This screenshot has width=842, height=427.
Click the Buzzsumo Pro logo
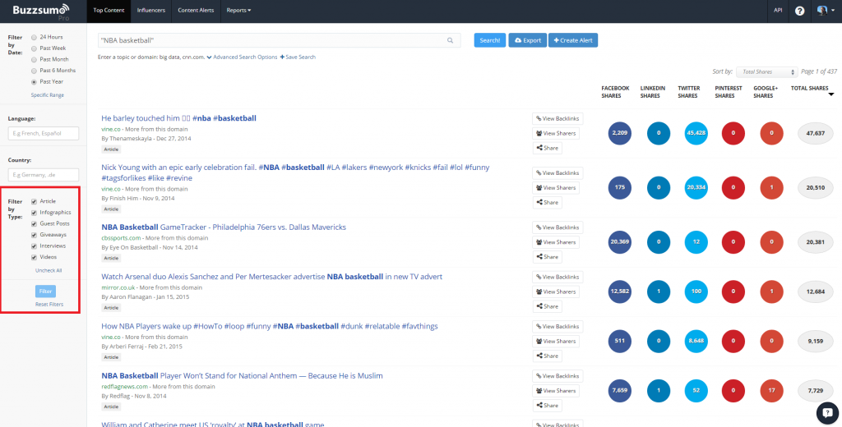click(41, 11)
